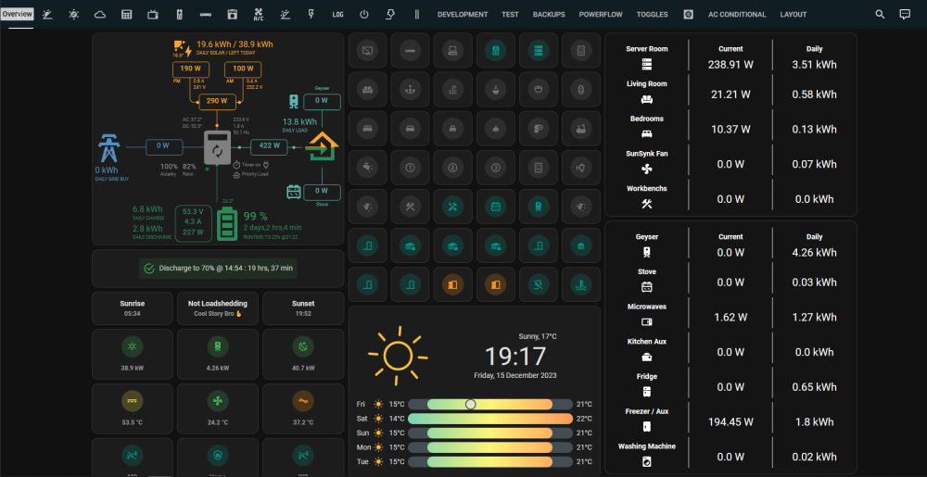The height and width of the screenshot is (477, 927).
Task: Open the television view icon in header
Action: [x=153, y=14]
